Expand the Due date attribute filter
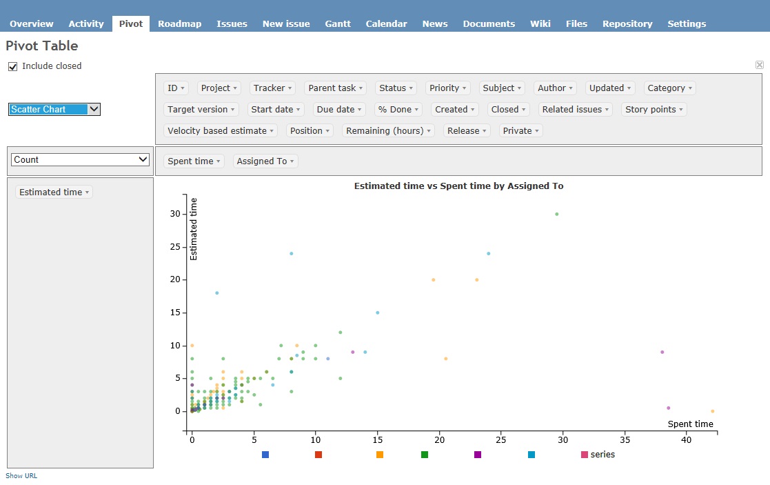The height and width of the screenshot is (485, 770). click(338, 110)
